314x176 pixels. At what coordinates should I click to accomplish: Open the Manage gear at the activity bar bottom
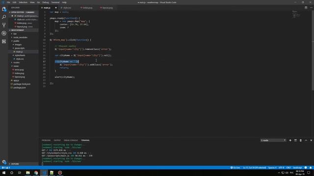[4, 162]
